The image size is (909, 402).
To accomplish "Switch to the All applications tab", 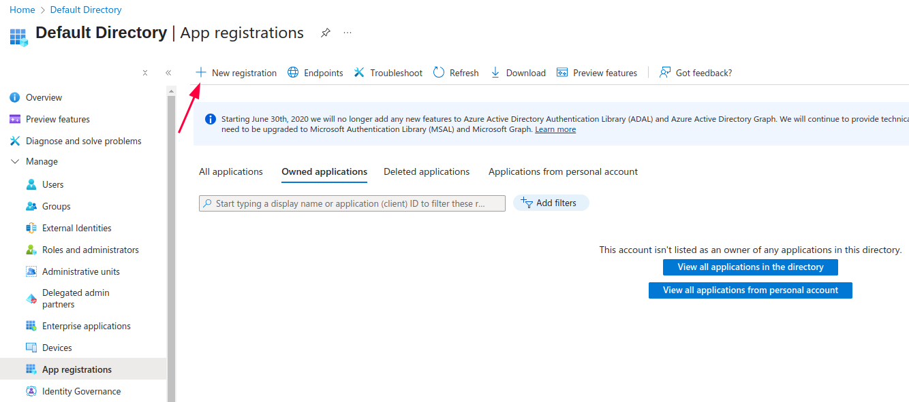I will (x=230, y=172).
